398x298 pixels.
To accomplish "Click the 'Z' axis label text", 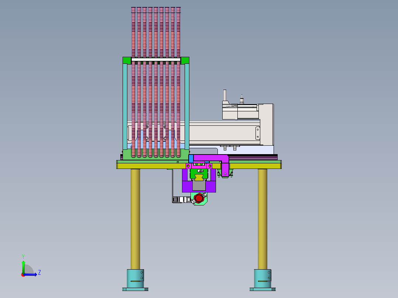I will click(40, 273).
